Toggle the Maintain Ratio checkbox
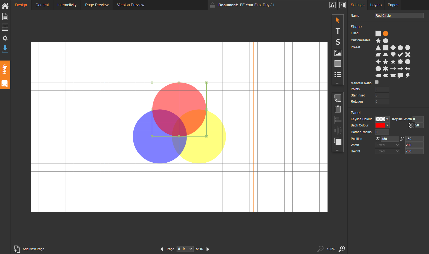 tap(377, 82)
